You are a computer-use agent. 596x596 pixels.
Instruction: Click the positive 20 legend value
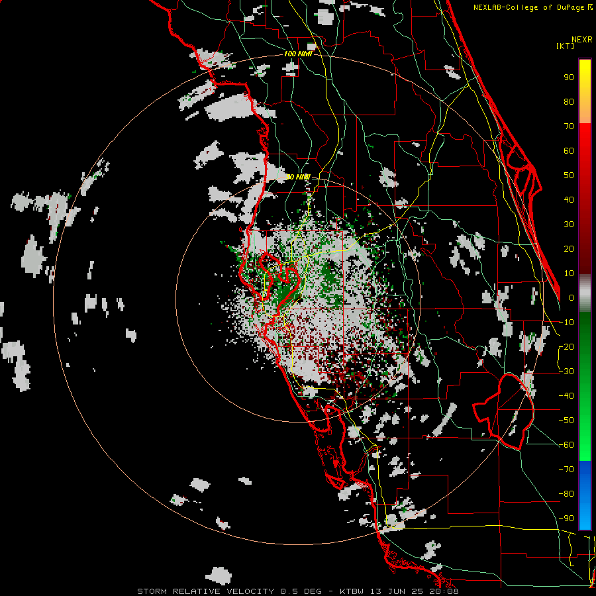[x=569, y=248]
